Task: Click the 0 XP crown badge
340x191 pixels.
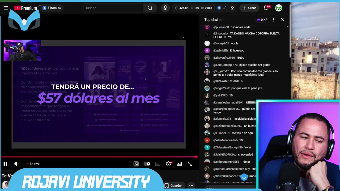Action: tap(262, 20)
